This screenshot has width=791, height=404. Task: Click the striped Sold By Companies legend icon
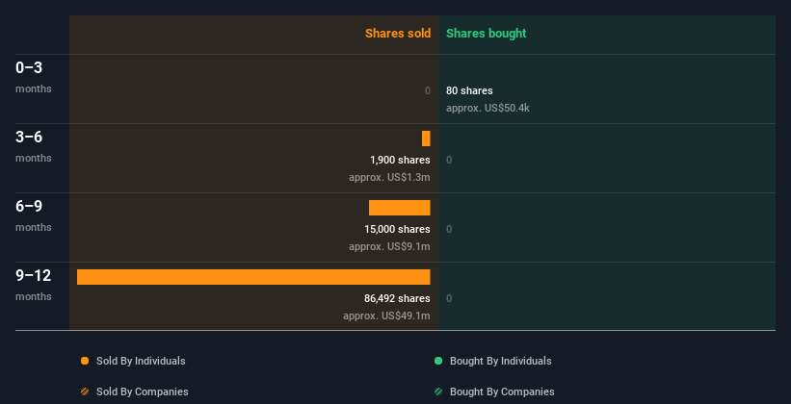[x=85, y=391]
